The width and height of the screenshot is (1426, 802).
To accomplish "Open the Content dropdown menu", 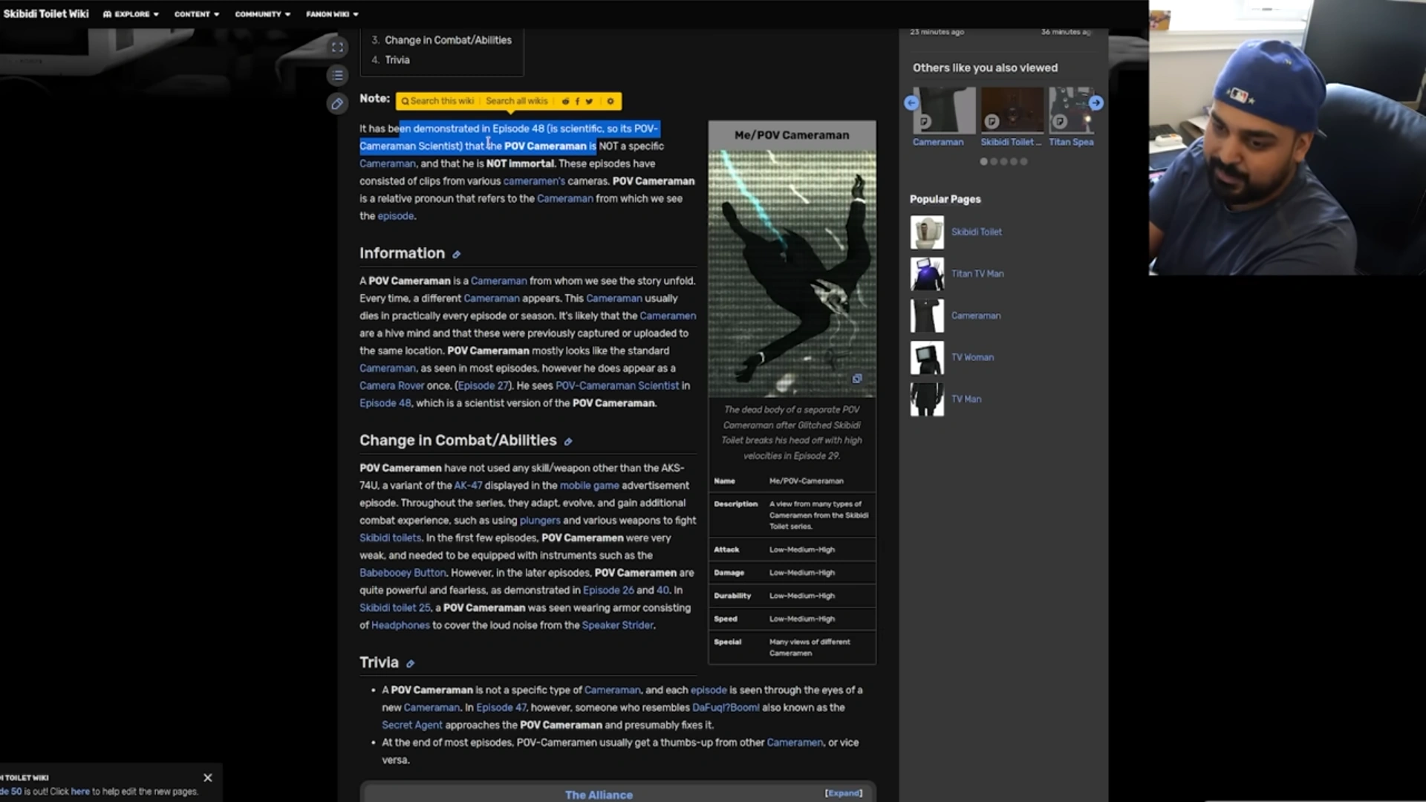I will click(197, 14).
